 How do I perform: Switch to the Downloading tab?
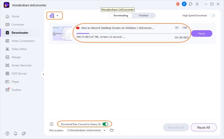tap(121, 16)
